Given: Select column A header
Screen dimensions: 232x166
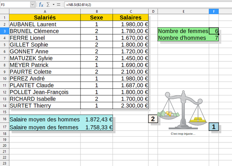Looking at the screenshot, I should pyautogui.click(x=45, y=12).
